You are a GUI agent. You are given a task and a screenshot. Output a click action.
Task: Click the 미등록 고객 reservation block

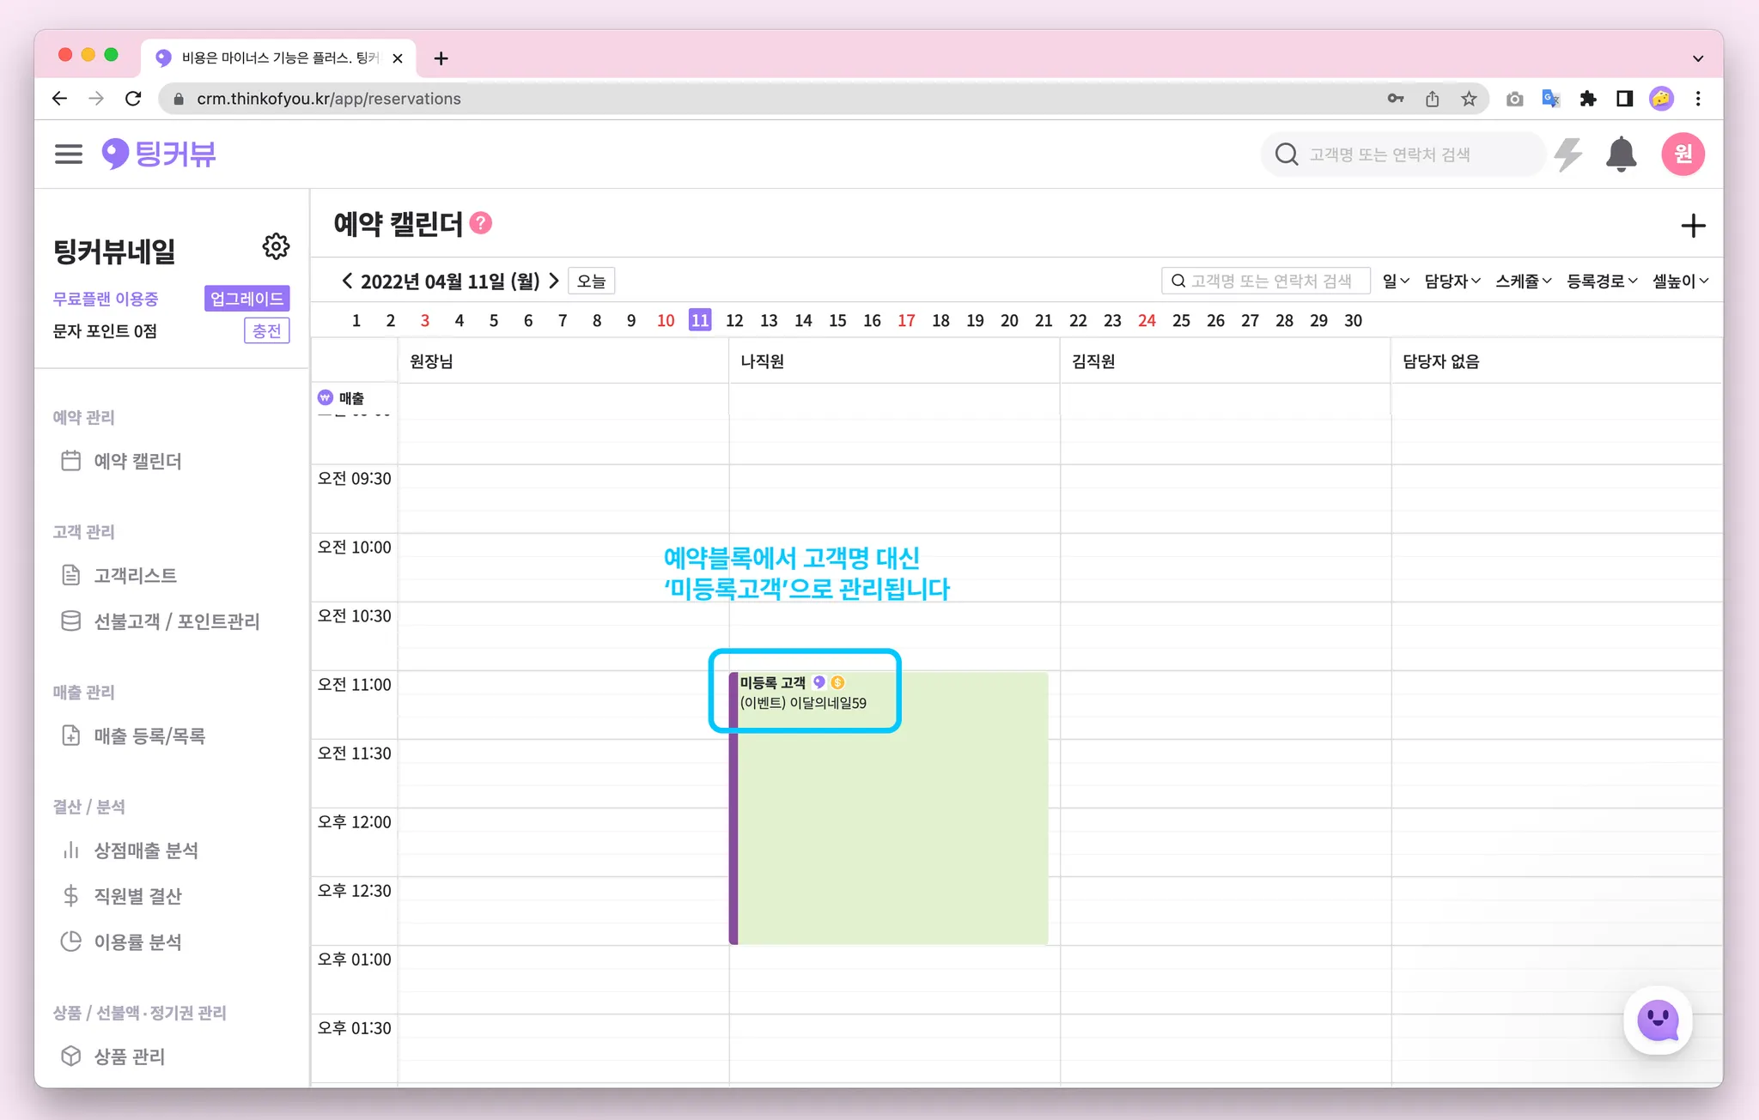tap(889, 807)
